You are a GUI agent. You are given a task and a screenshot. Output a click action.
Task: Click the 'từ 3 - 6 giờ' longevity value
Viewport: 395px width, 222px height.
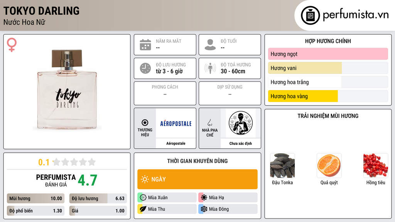point(169,71)
